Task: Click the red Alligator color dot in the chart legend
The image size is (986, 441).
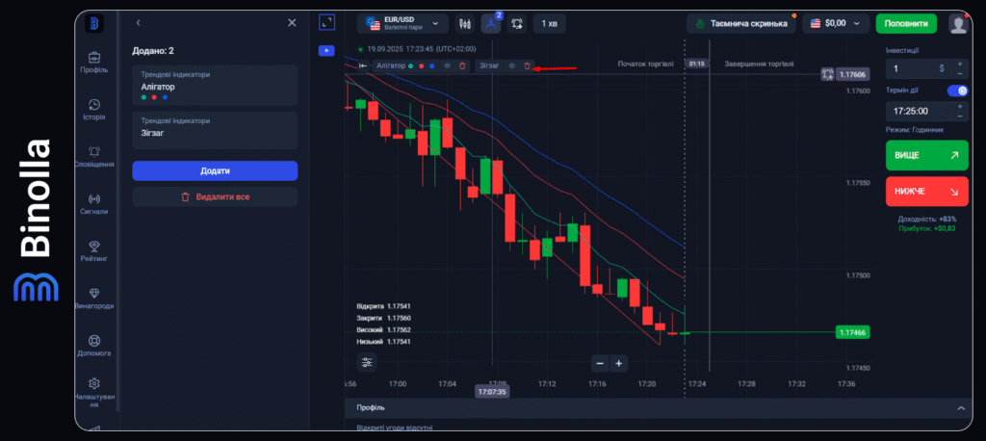Action: [422, 65]
